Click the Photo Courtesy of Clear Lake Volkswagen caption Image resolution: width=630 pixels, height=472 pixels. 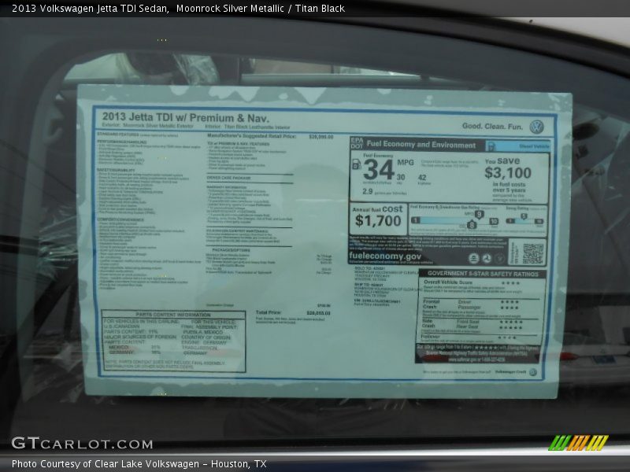(x=139, y=464)
